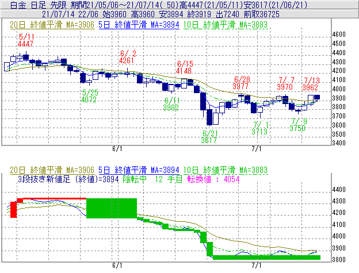Click the 5日 終値平滑 MA=3894 legend in upper chart
Viewport: 359px width, 273px height.
click(139, 25)
